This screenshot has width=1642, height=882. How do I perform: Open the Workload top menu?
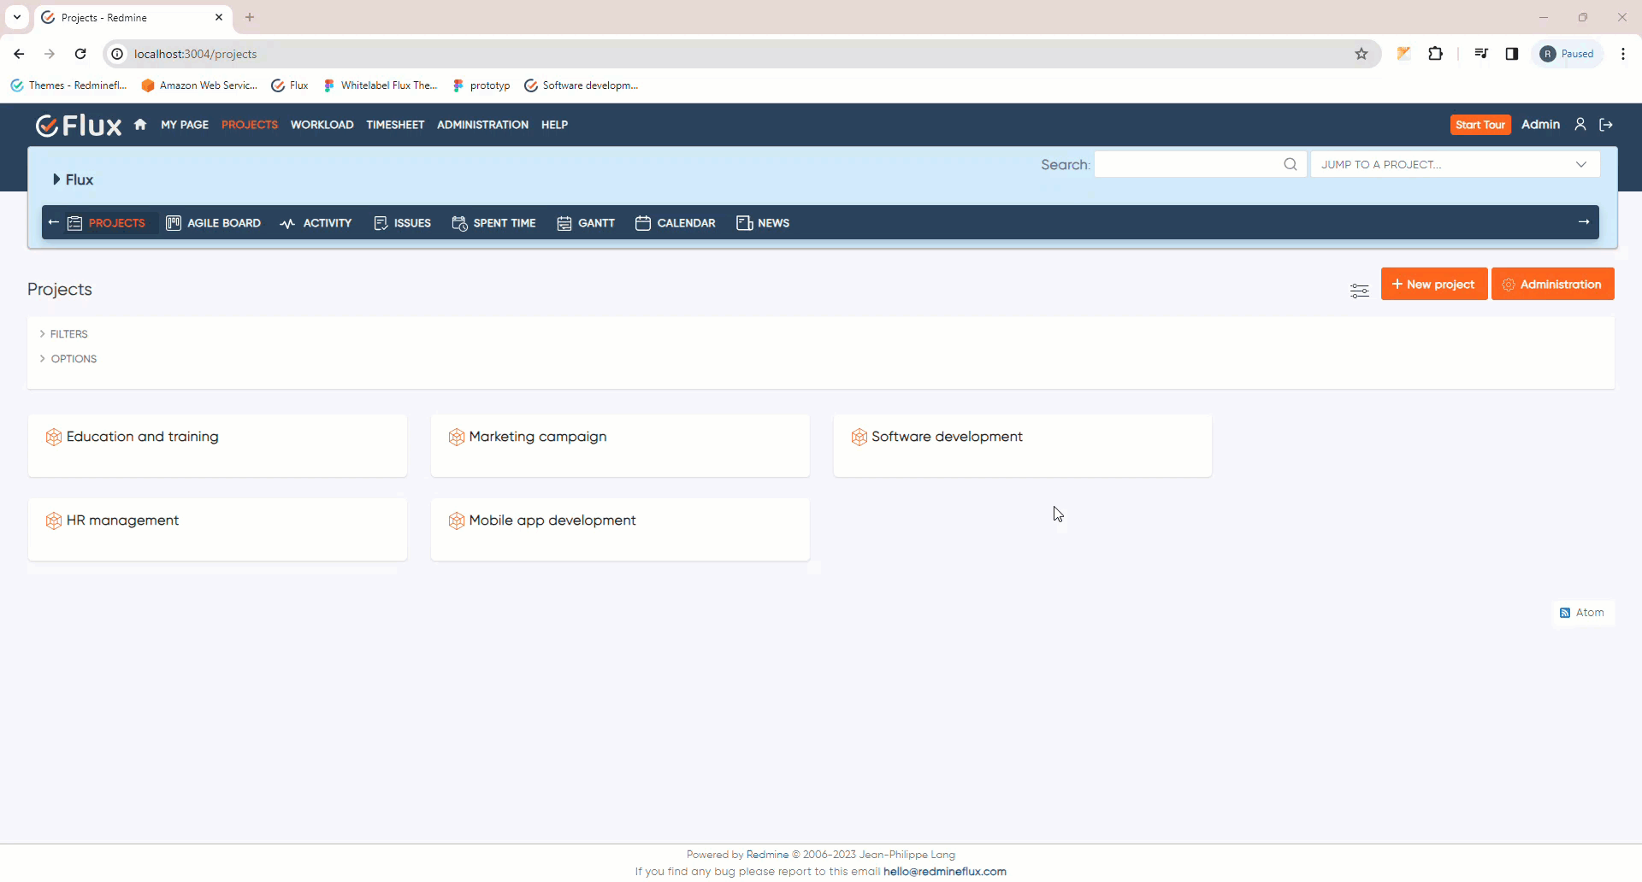[322, 125]
